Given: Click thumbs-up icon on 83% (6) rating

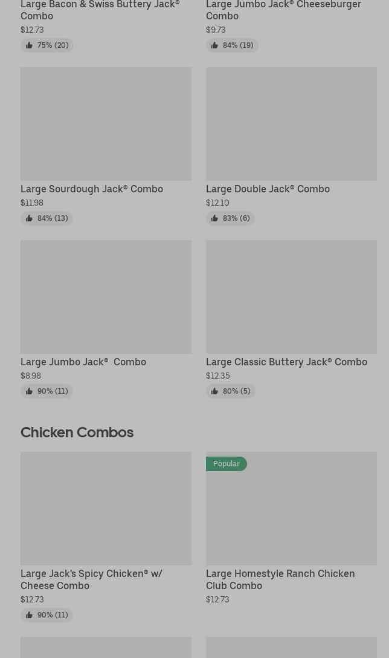Looking at the screenshot, I should tap(214, 218).
